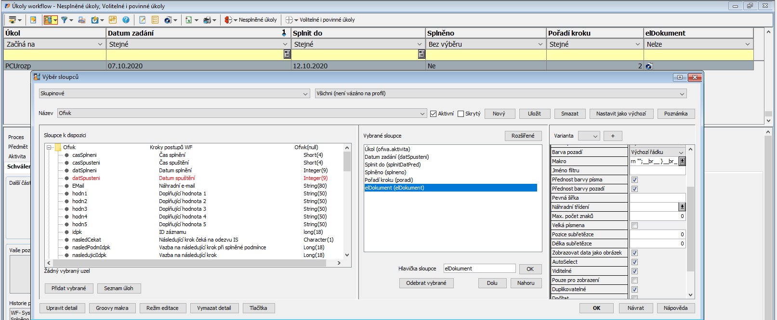Click the horizontal scrollbar under available columns

193,263
